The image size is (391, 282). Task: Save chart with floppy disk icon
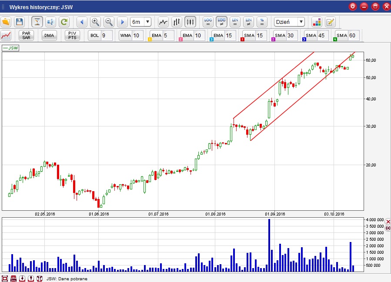pos(19,22)
